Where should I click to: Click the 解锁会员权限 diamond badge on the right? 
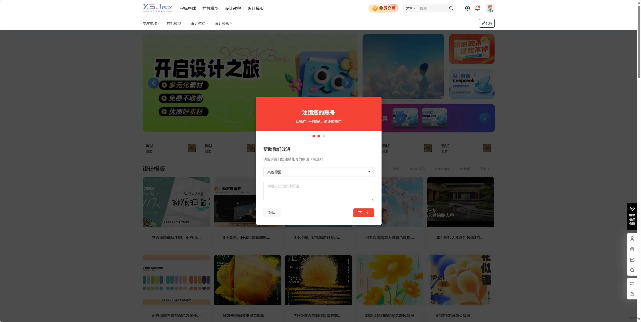click(x=632, y=216)
